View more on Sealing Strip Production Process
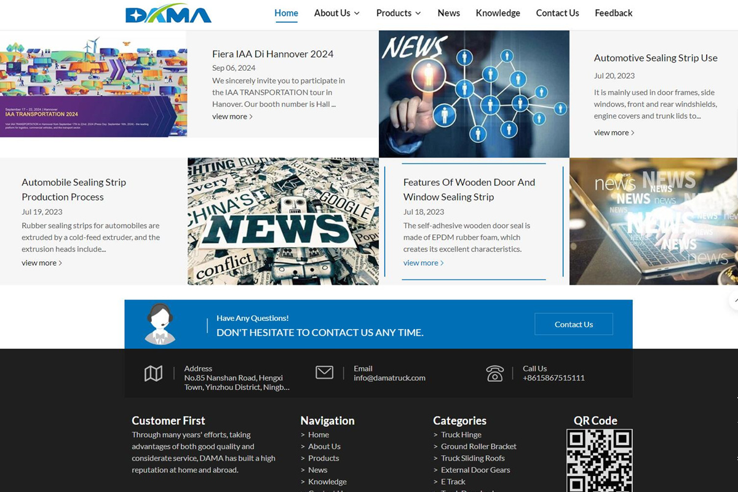Screen dimensions: 738x492 click(42, 263)
